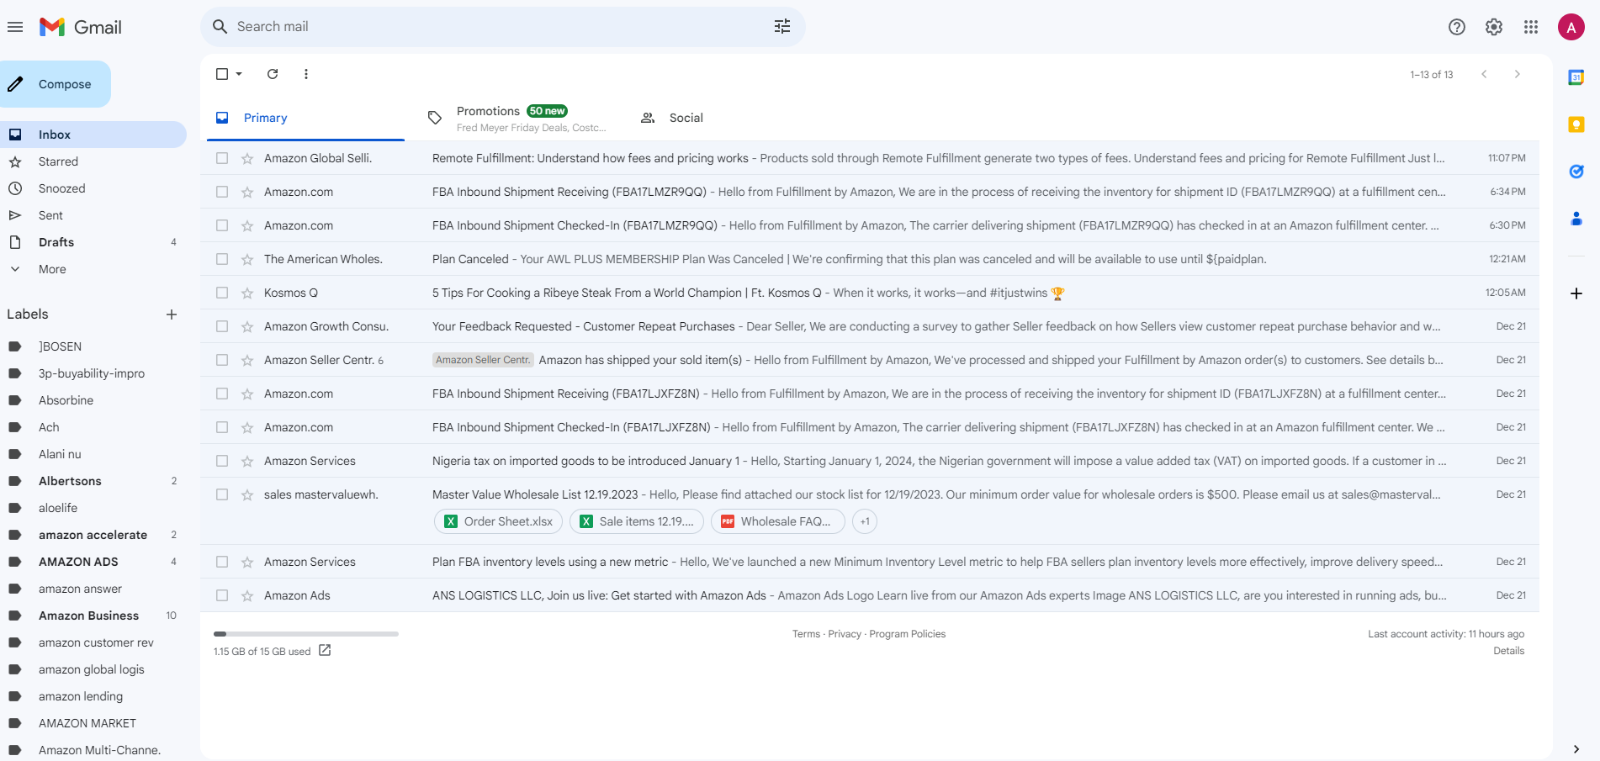The height and width of the screenshot is (761, 1600).
Task: Open Settings gear icon
Action: 1494,27
